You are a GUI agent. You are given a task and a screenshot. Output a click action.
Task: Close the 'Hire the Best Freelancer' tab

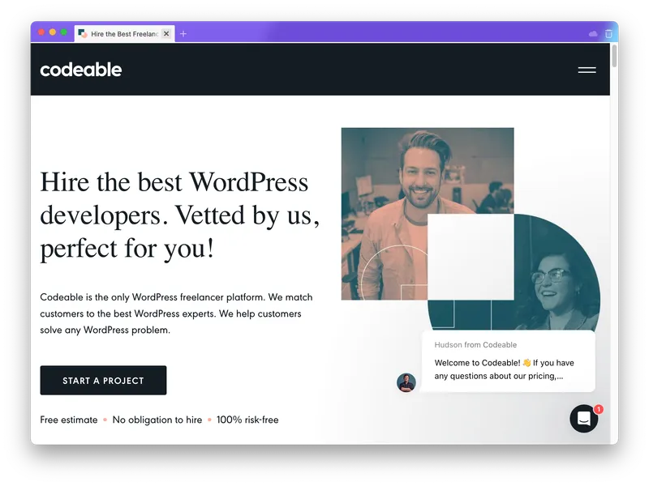166,34
